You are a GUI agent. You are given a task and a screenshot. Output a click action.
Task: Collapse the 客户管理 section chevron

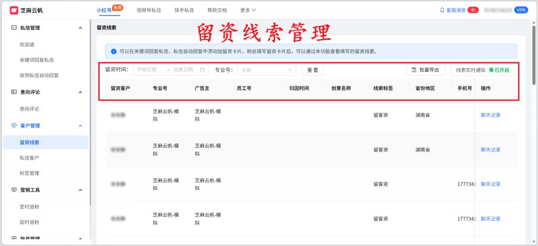click(x=80, y=126)
